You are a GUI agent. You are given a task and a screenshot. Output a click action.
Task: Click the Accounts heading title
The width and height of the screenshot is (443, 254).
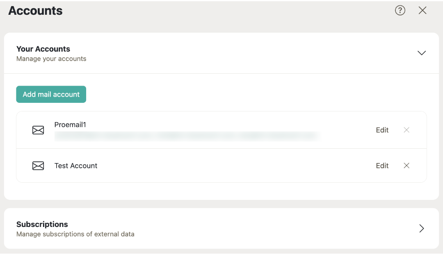coord(35,11)
